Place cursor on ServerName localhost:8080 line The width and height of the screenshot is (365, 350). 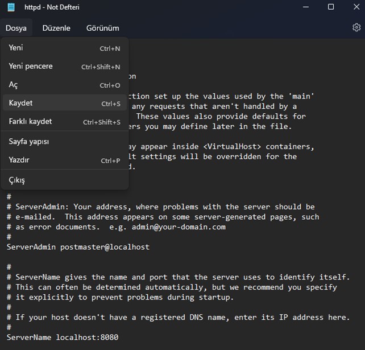click(63, 337)
